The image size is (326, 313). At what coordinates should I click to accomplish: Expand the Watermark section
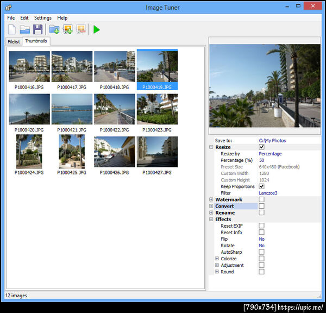(211, 199)
